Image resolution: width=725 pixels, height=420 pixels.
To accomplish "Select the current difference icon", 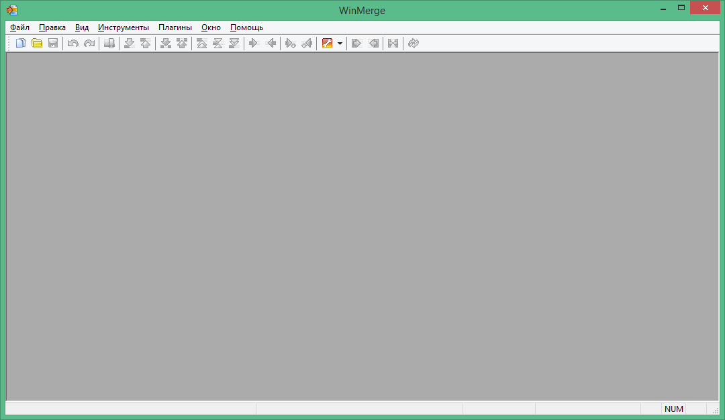I will tap(217, 43).
